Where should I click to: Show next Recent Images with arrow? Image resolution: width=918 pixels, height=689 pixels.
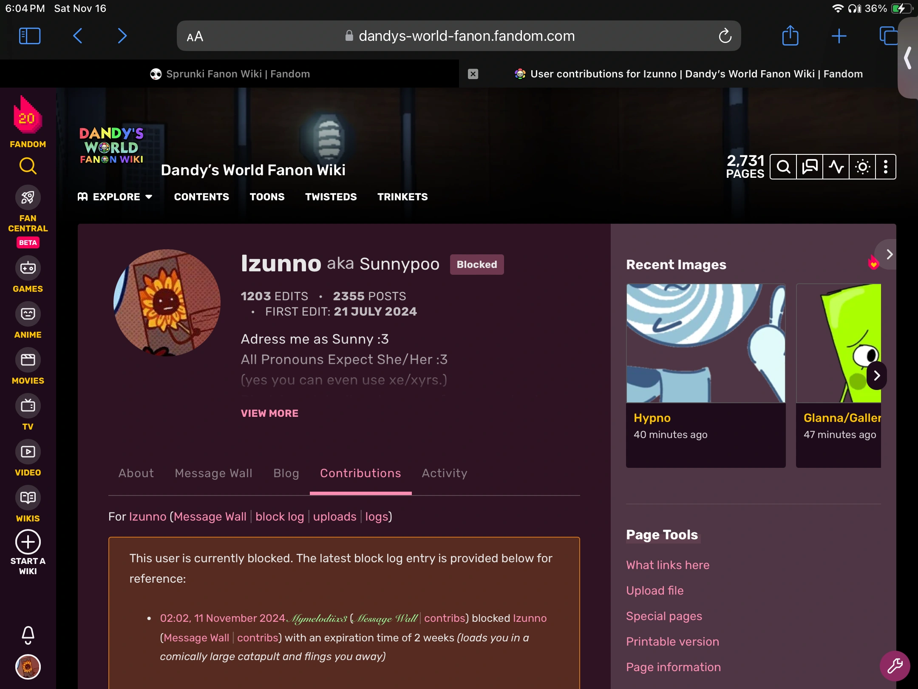pos(876,376)
